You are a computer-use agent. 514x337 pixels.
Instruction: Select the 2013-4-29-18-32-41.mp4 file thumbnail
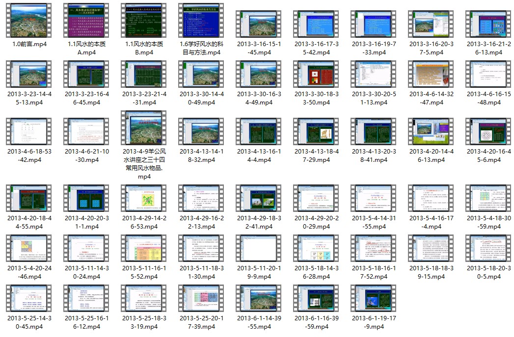(259, 198)
